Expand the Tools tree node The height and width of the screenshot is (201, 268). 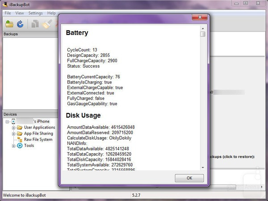coord(14,146)
